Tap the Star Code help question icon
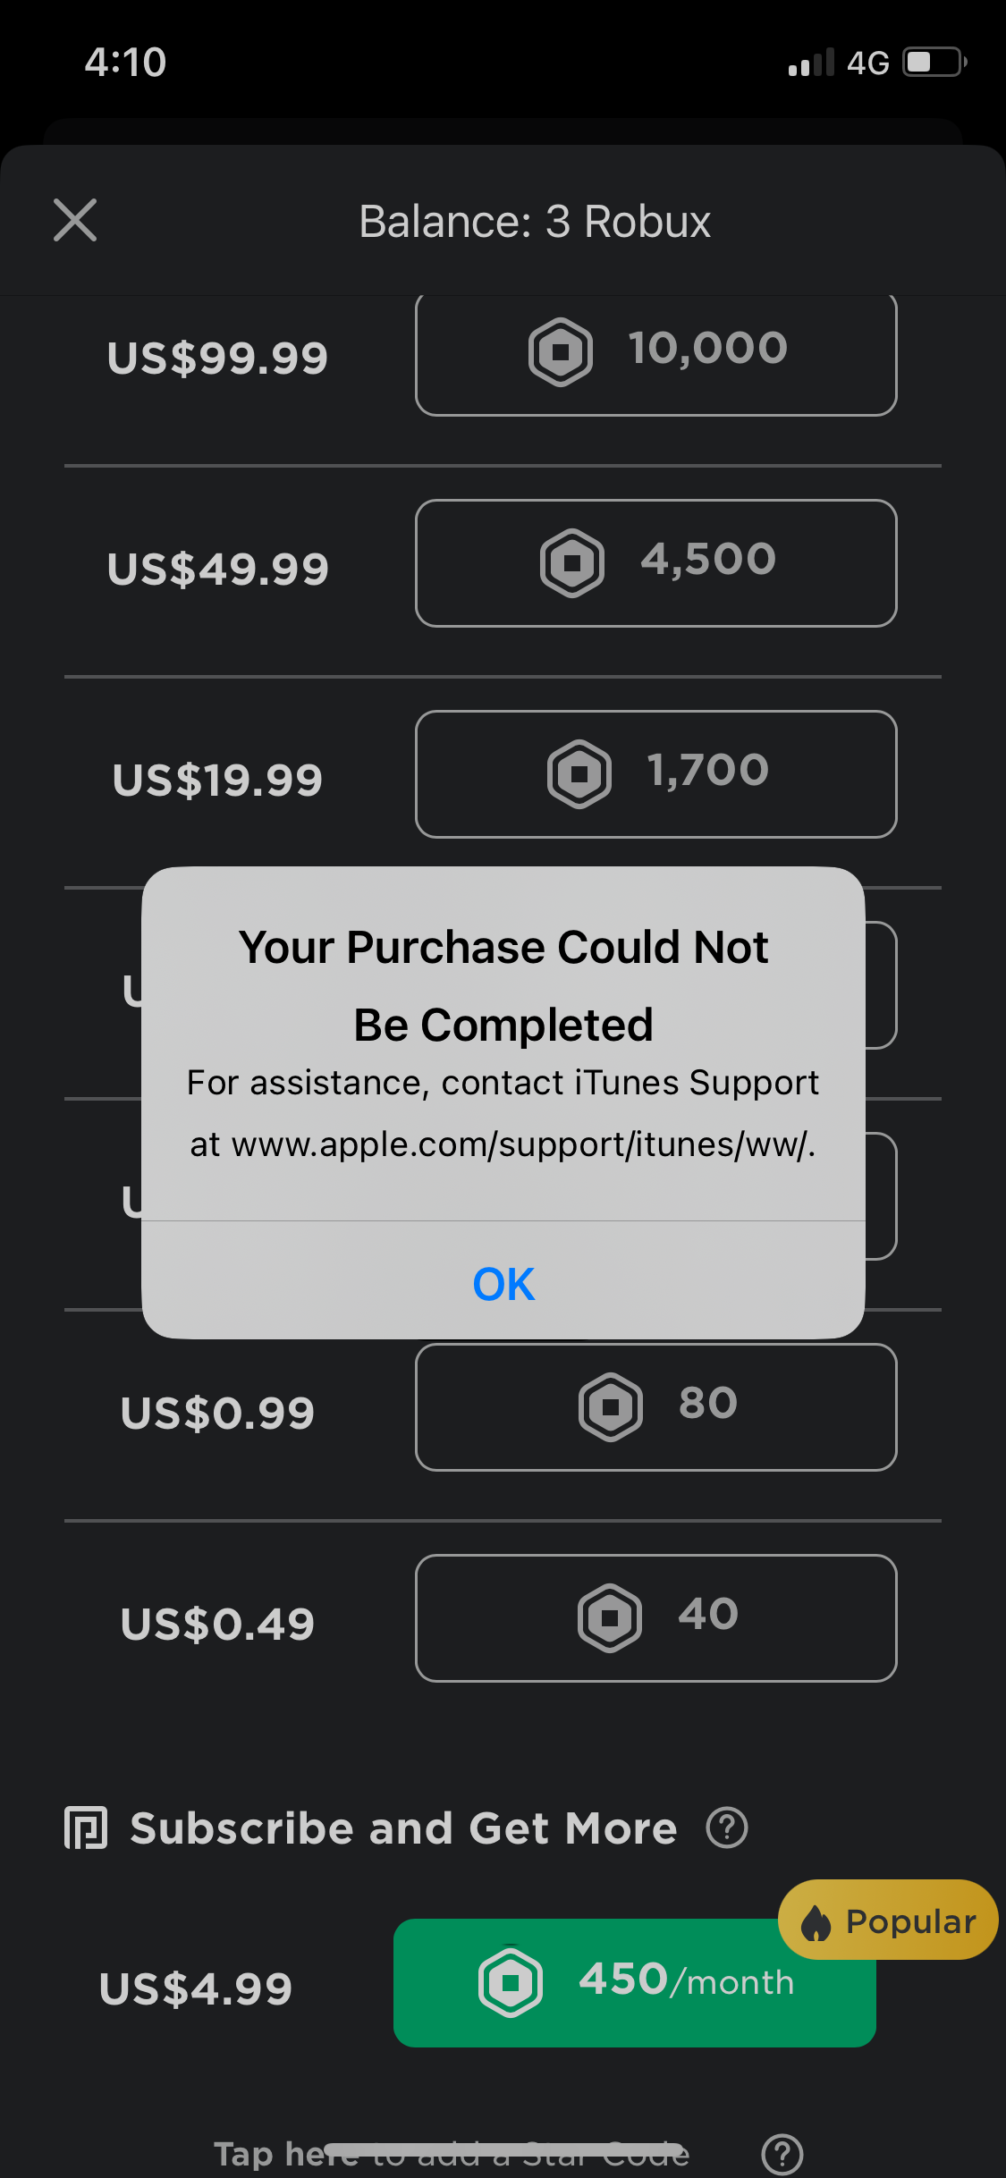Viewport: 1006px width, 2178px height. 782,2154
